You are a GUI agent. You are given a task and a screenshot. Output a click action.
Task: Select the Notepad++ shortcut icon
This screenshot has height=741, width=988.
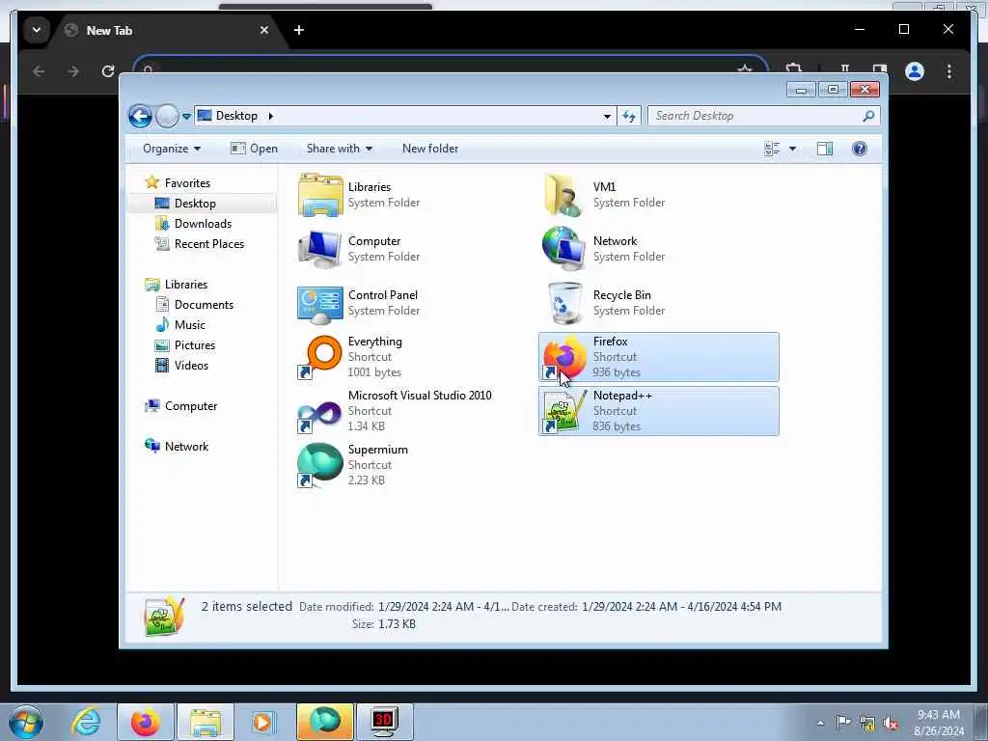[x=564, y=411]
